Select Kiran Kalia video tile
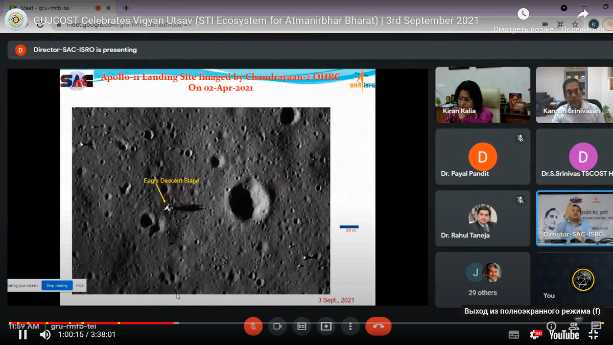 (483, 95)
